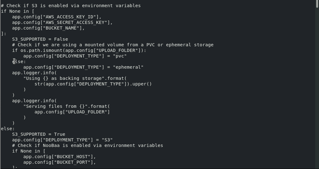Click the comment about S3 environment variables
Screen dimensions: 319x169
coord(71,6)
